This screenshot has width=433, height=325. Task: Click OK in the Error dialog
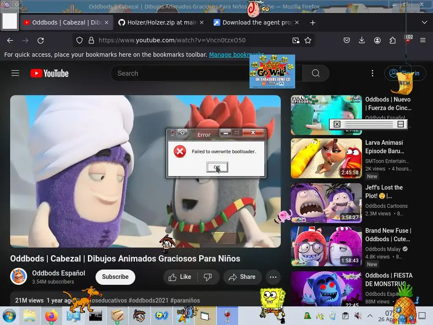(x=217, y=167)
